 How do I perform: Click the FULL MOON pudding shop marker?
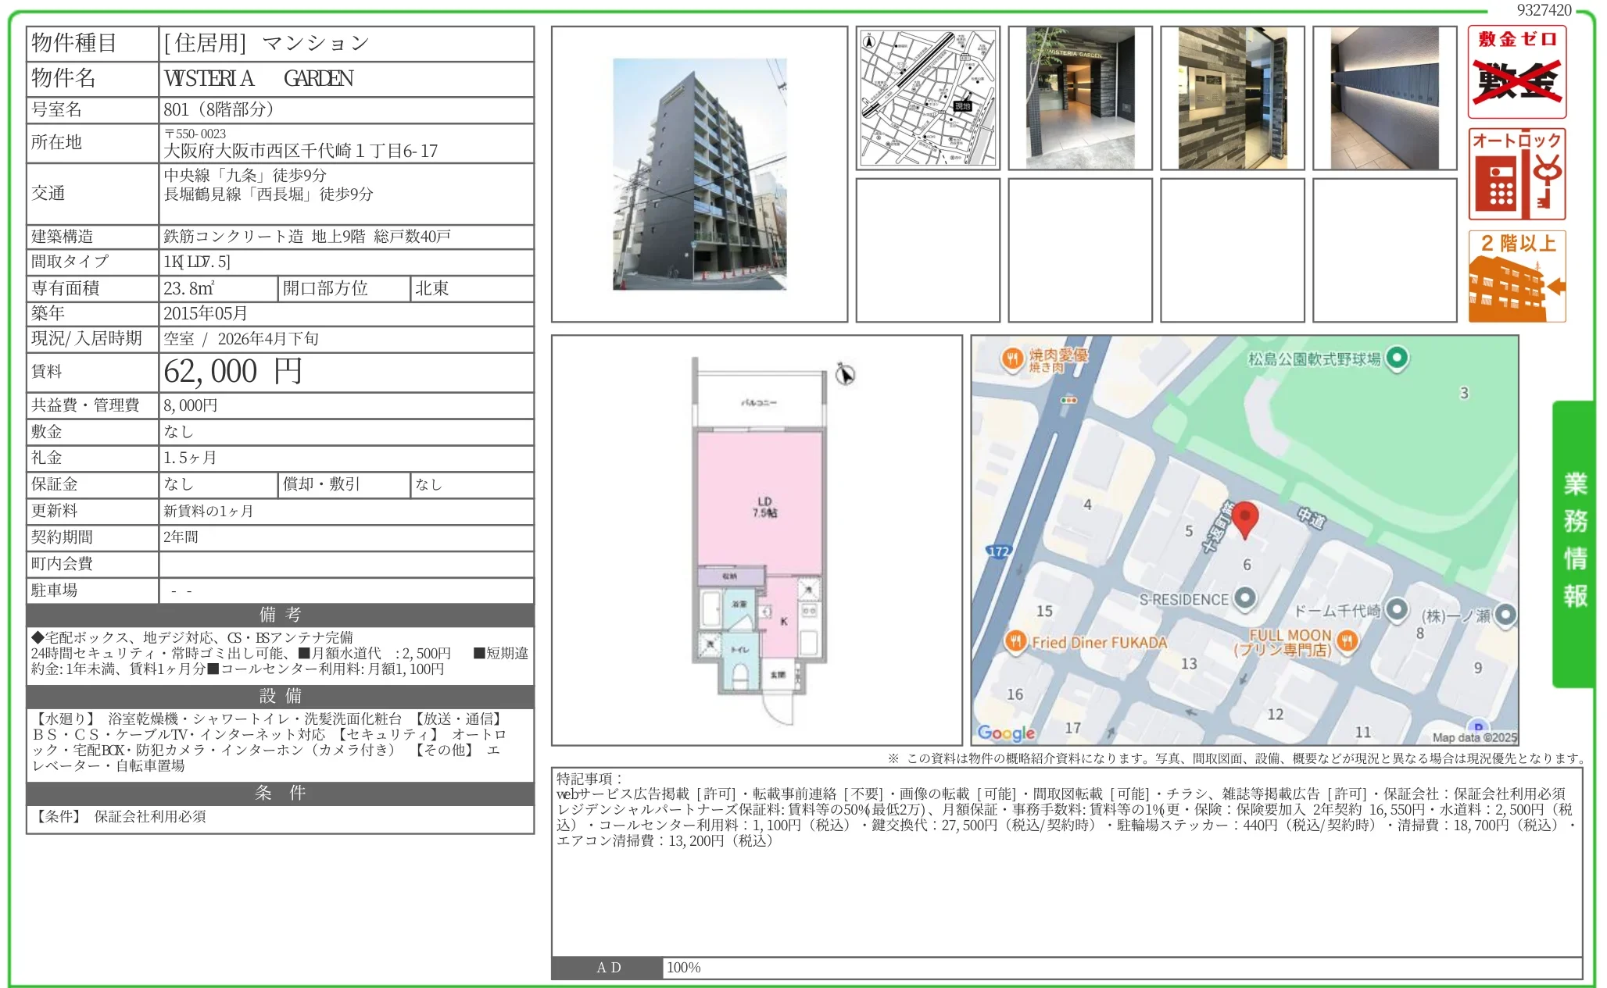pos(1347,640)
